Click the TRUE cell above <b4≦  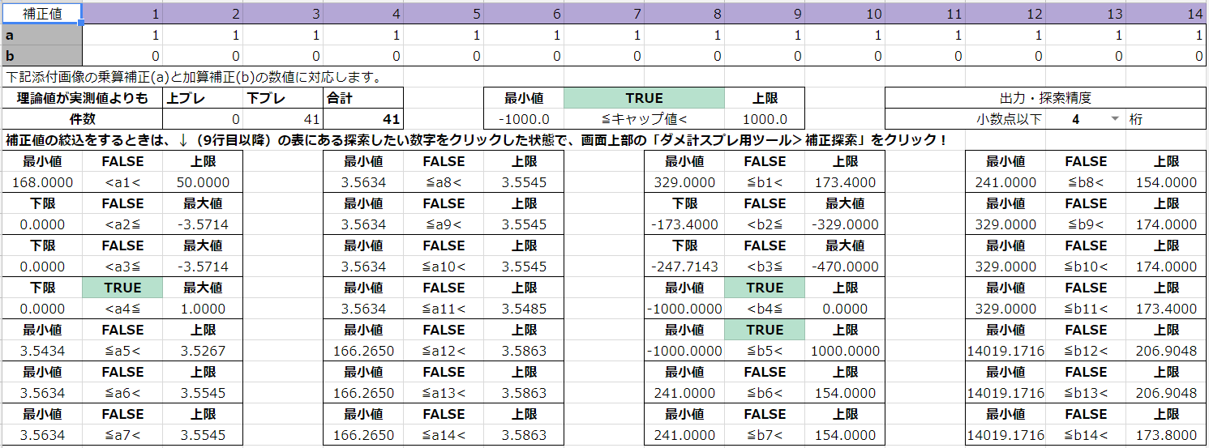click(765, 288)
